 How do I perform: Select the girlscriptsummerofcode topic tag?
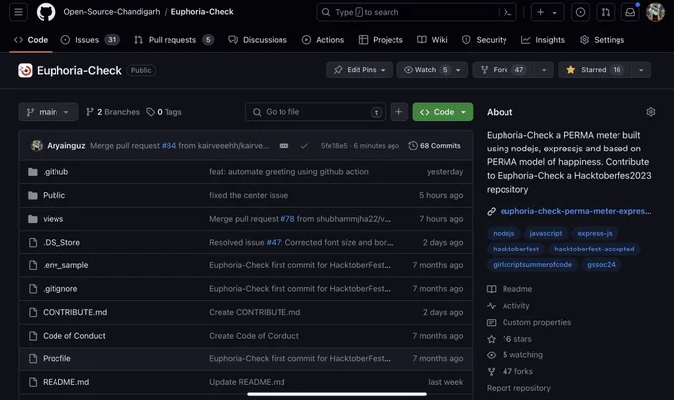coord(532,265)
